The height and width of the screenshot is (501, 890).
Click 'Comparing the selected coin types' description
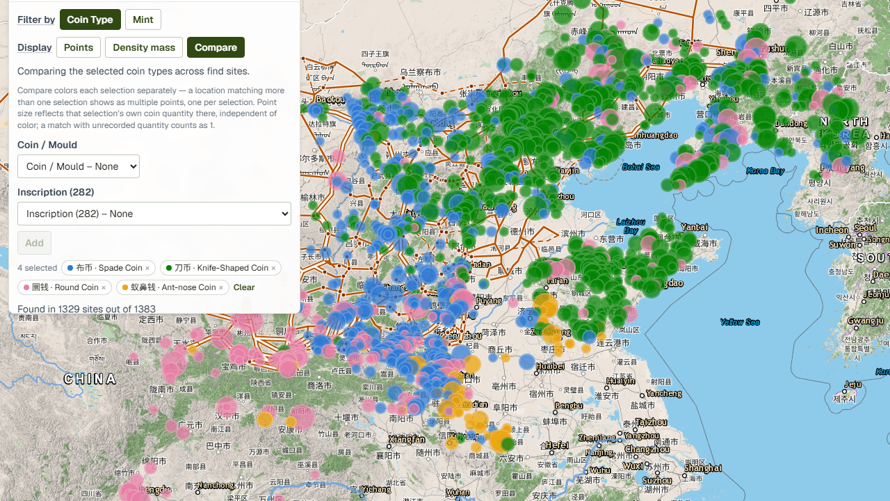click(133, 71)
